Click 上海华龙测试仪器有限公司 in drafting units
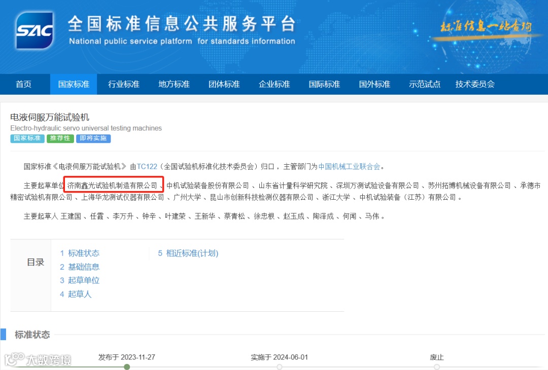 (123, 197)
